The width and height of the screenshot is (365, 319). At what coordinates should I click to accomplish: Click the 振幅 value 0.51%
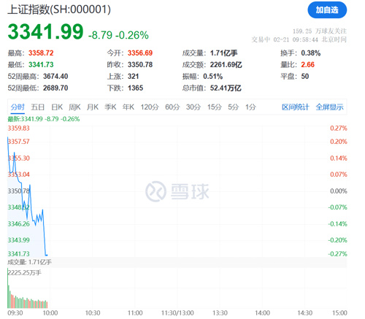tap(213, 77)
